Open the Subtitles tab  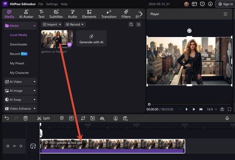click(56, 14)
